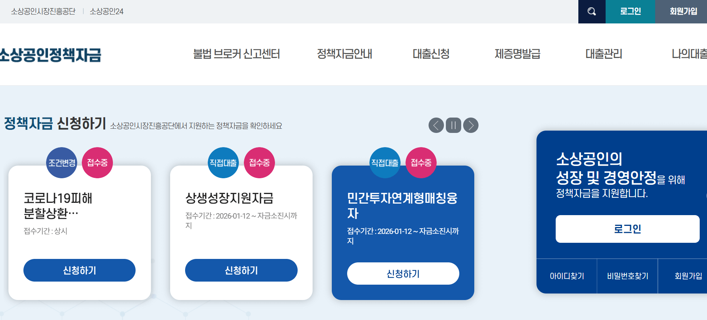This screenshot has width=707, height=320.
Task: Click the 직접대출 badge on 상생성장지원자금 card
Action: 223,162
